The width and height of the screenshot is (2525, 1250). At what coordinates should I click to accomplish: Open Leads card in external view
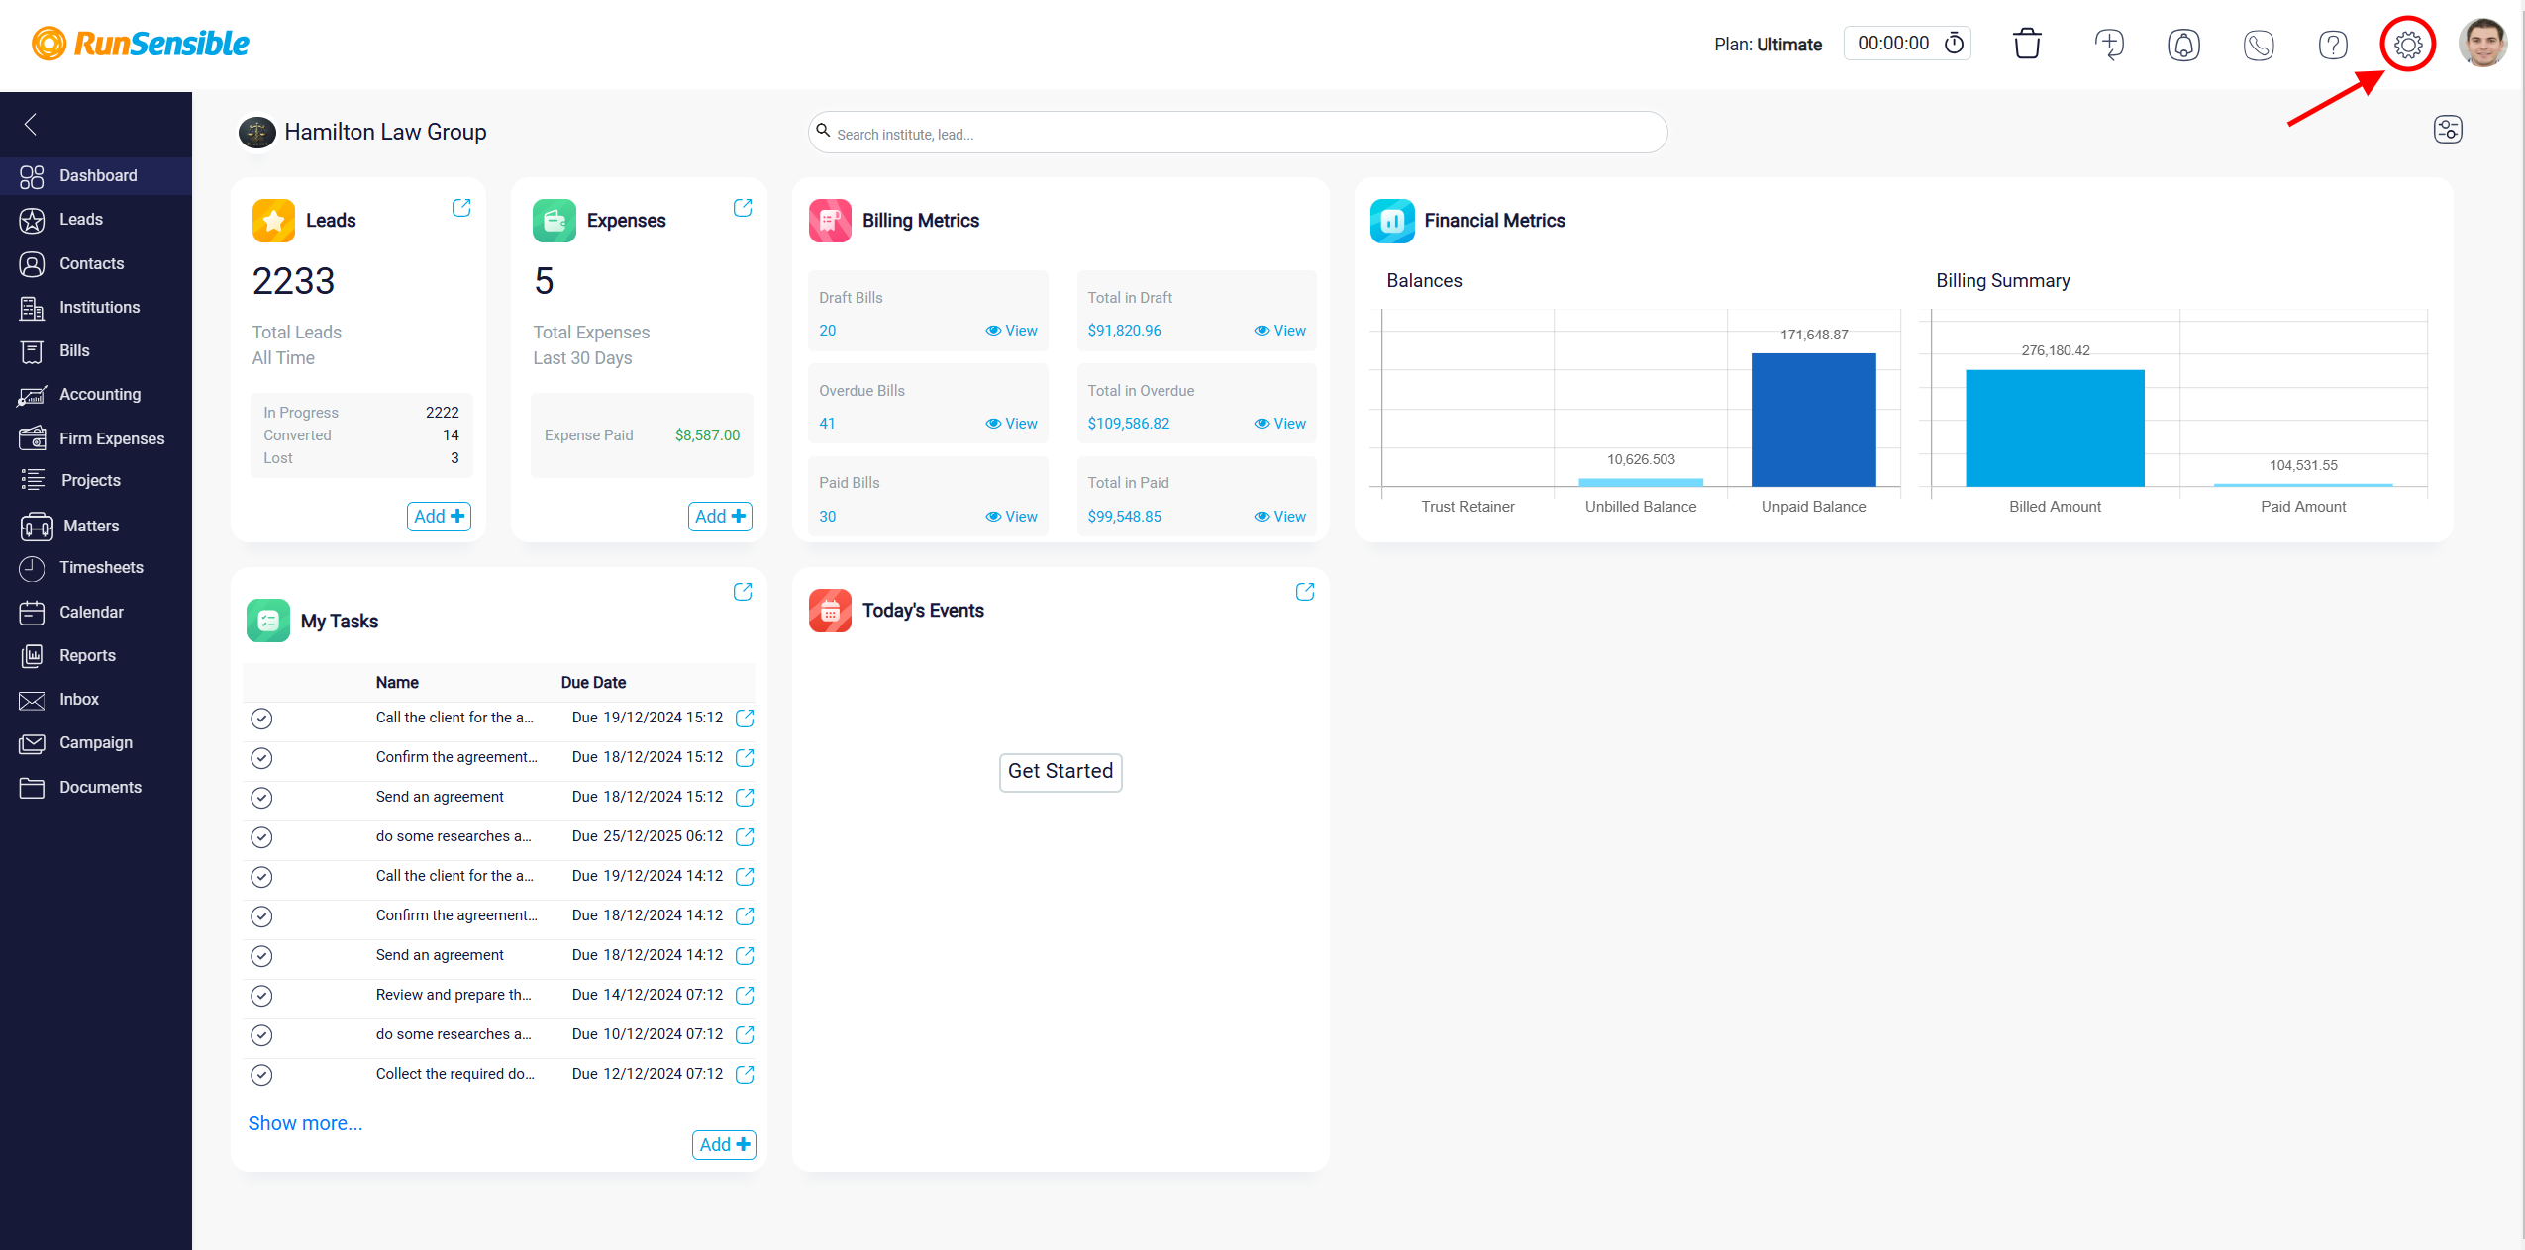461,208
